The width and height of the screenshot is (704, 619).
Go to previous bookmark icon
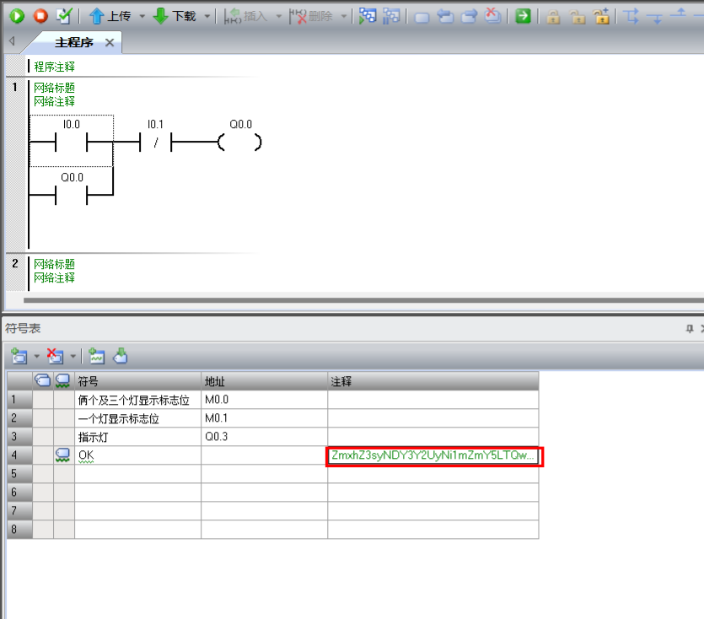(445, 17)
